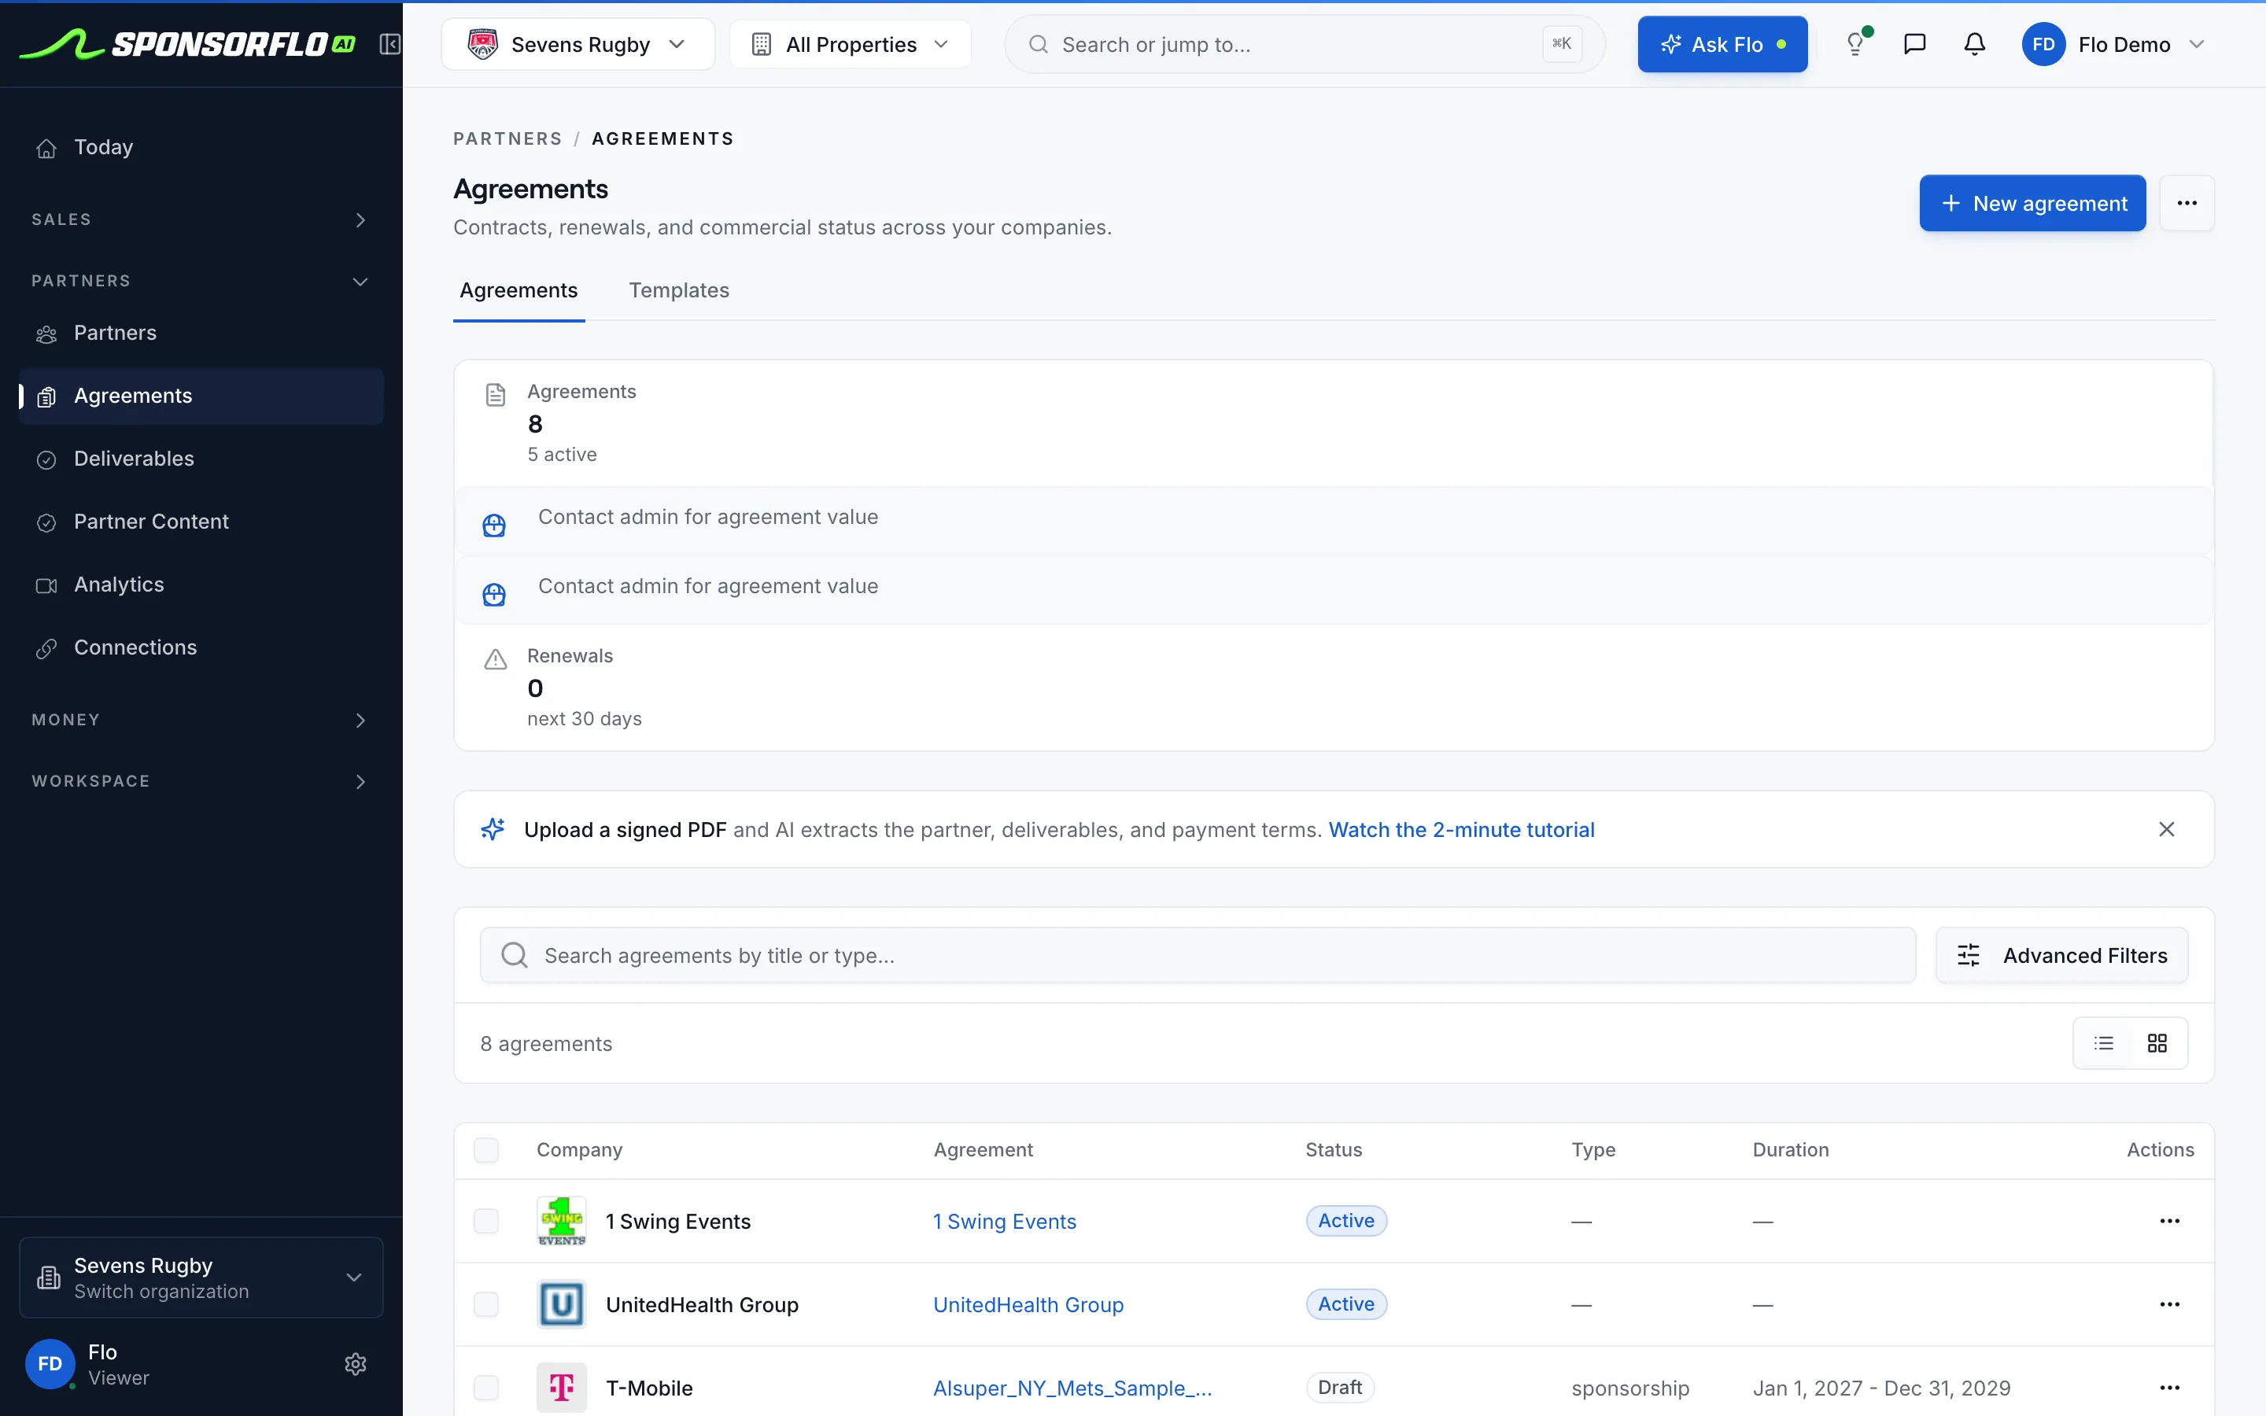Open Watch the 2-minute tutorial link
Screen dimensions: 2266x1416
pos(1462,830)
